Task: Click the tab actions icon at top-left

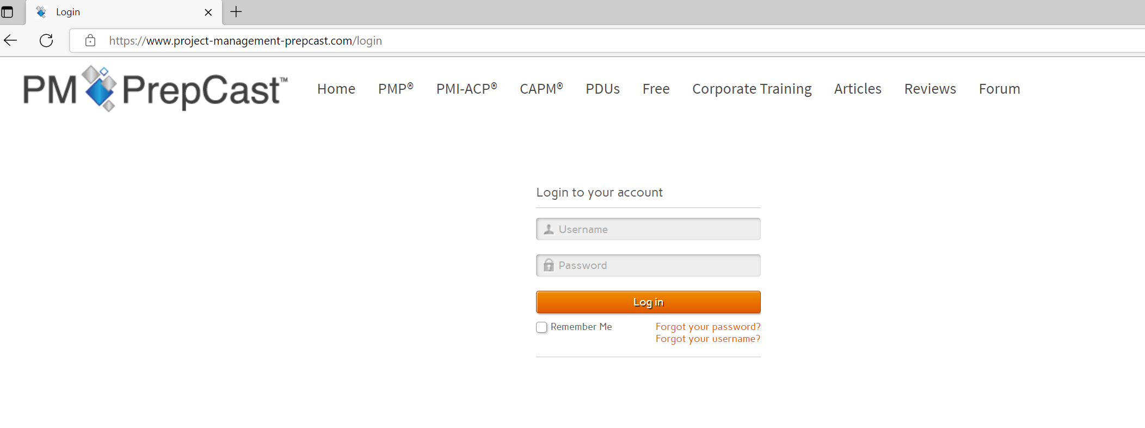Action: pos(7,12)
